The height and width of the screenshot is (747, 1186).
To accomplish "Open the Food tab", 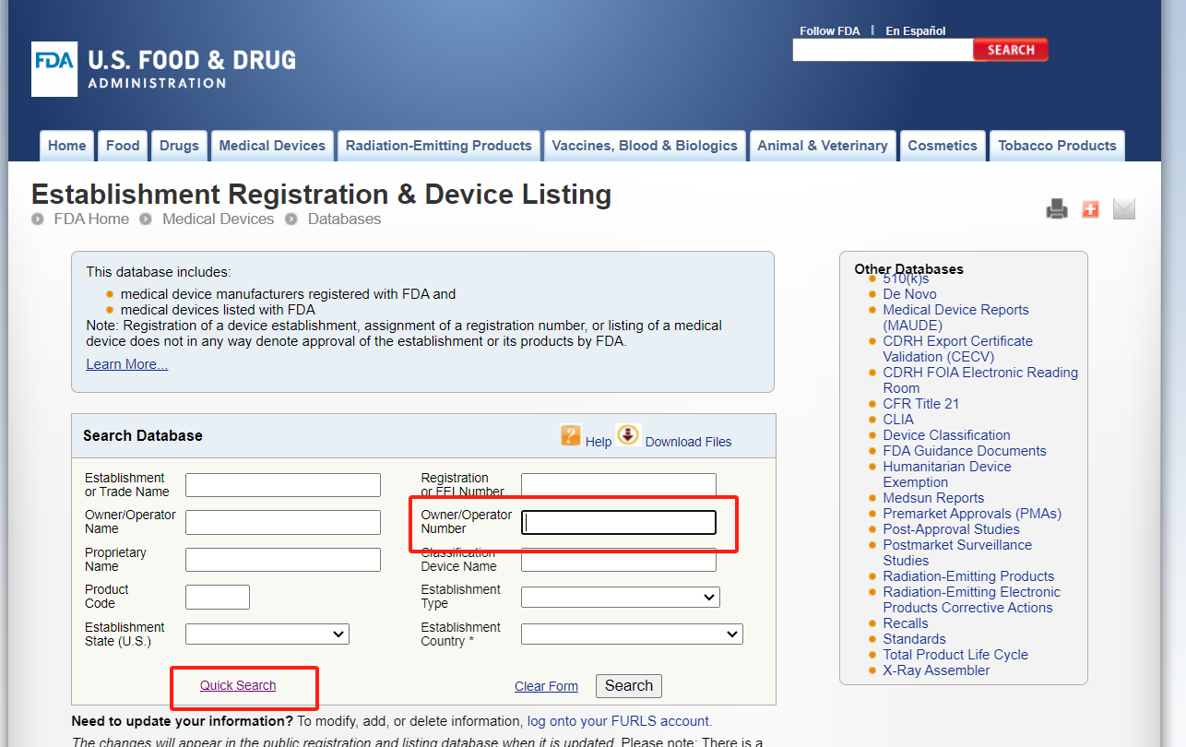I will pos(123,146).
